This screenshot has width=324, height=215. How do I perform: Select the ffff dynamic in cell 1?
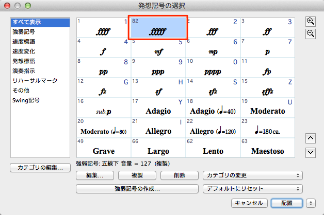104,28
